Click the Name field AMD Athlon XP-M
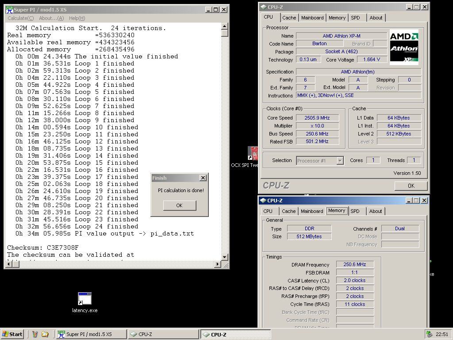 (342, 36)
